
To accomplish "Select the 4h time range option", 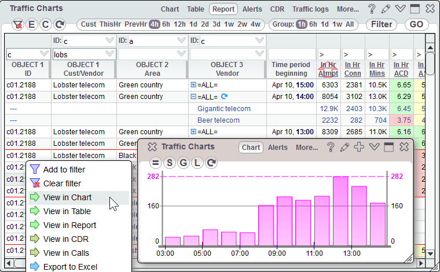I will click(155, 24).
